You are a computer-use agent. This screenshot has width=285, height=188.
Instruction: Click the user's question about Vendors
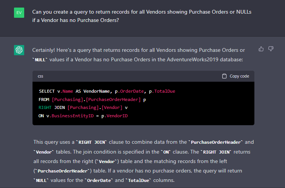click(x=142, y=16)
